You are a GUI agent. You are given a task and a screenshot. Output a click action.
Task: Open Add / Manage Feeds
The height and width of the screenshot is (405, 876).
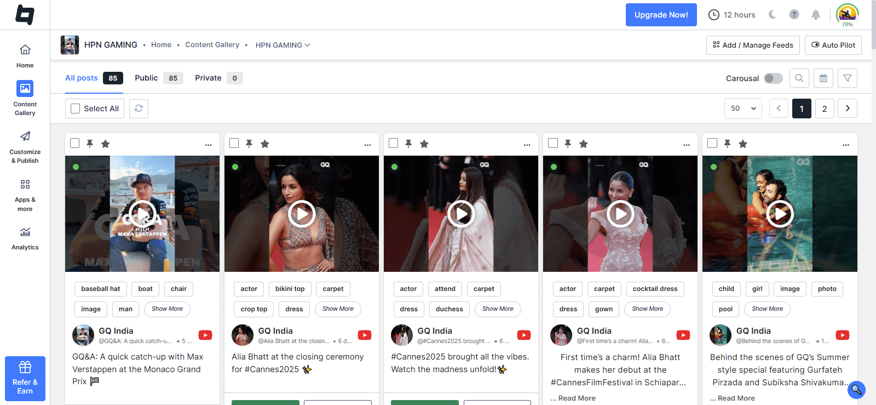753,45
